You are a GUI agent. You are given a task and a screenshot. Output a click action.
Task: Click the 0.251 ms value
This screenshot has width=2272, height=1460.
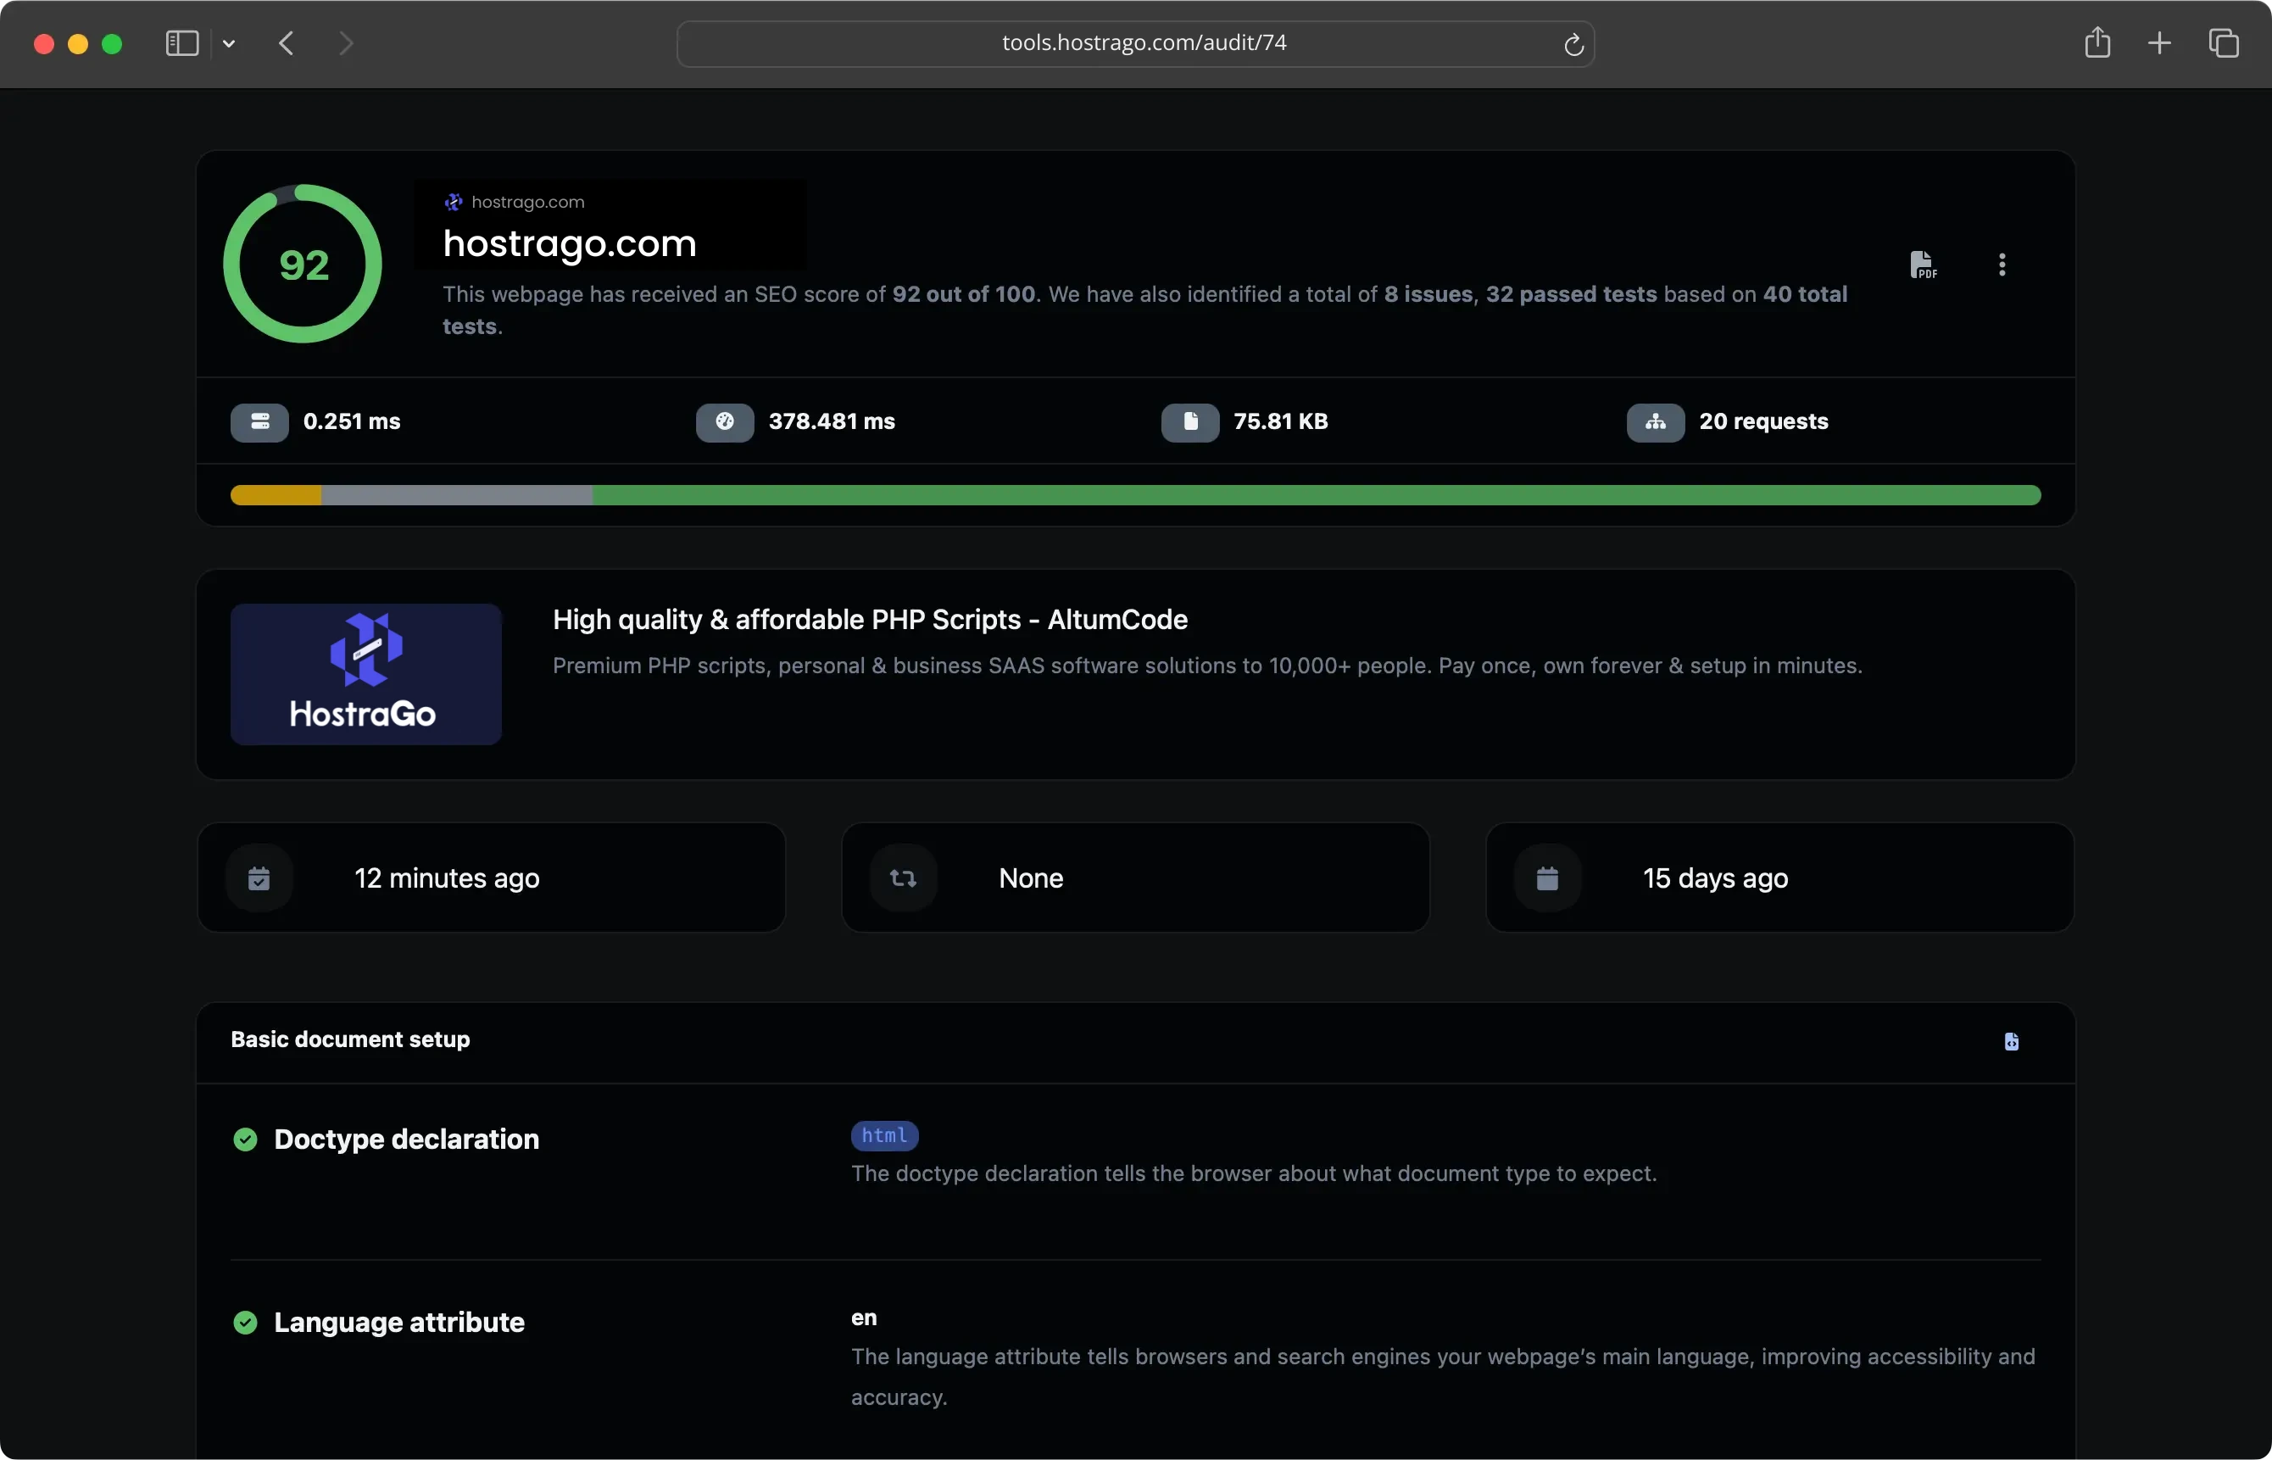tap(352, 422)
